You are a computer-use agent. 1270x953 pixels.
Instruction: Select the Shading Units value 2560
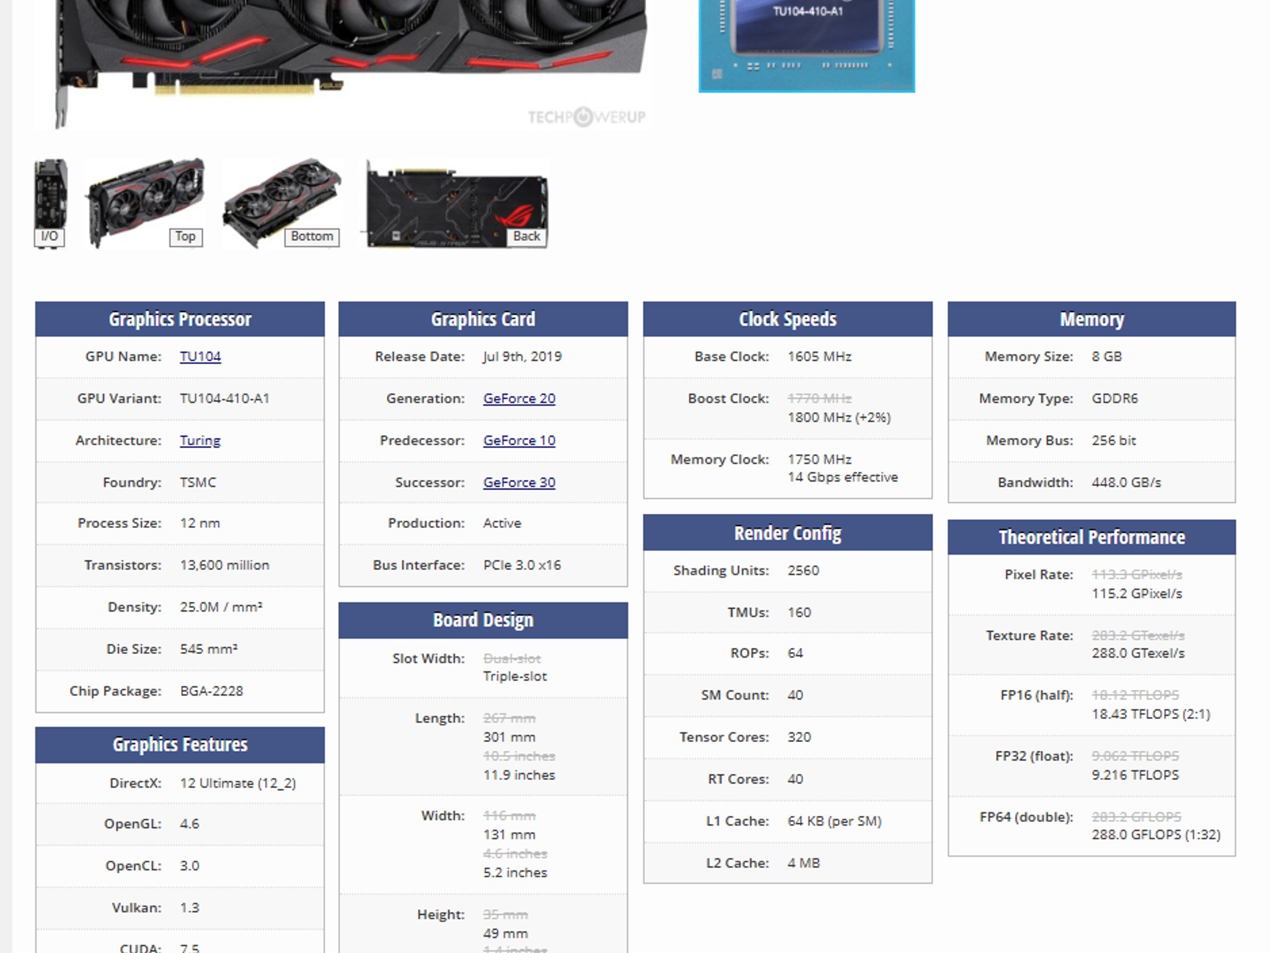[803, 570]
